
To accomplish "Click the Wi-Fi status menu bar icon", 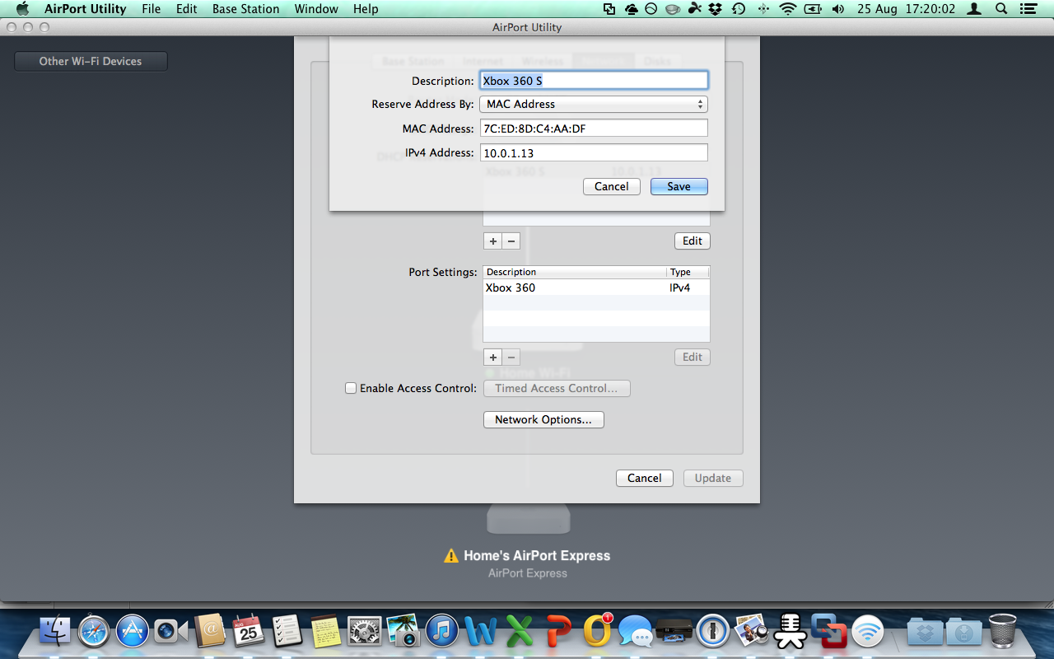I will pyautogui.click(x=788, y=9).
